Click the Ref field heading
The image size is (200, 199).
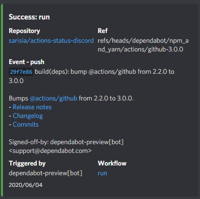tap(102, 31)
